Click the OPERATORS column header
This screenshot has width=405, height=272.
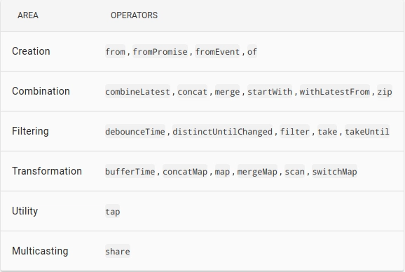(x=134, y=15)
